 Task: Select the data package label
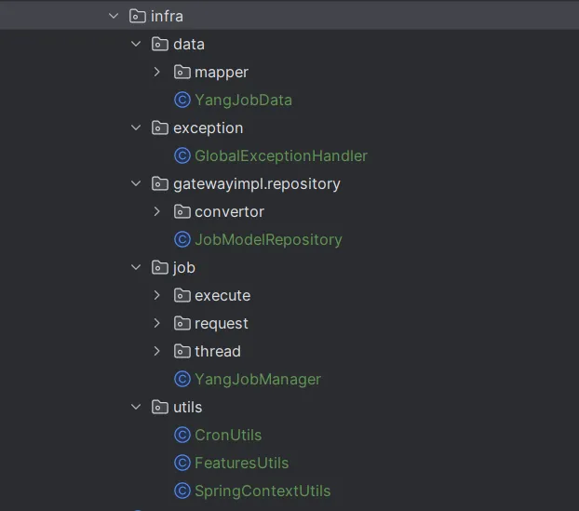[189, 44]
